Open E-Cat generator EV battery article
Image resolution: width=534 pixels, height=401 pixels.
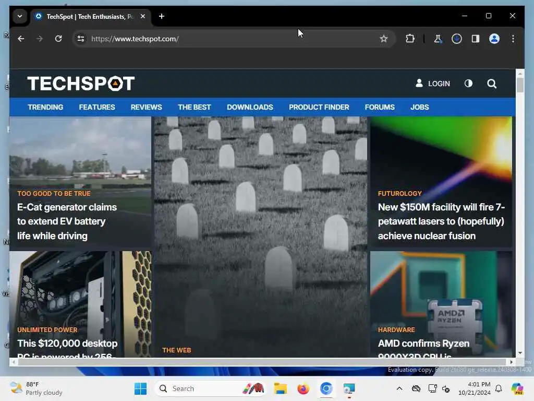point(67,221)
